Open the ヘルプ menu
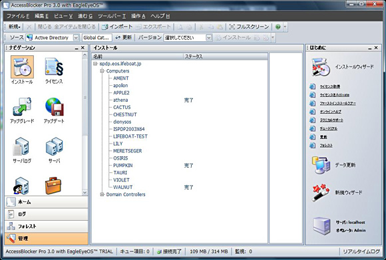The image size is (386, 260). coord(160,16)
